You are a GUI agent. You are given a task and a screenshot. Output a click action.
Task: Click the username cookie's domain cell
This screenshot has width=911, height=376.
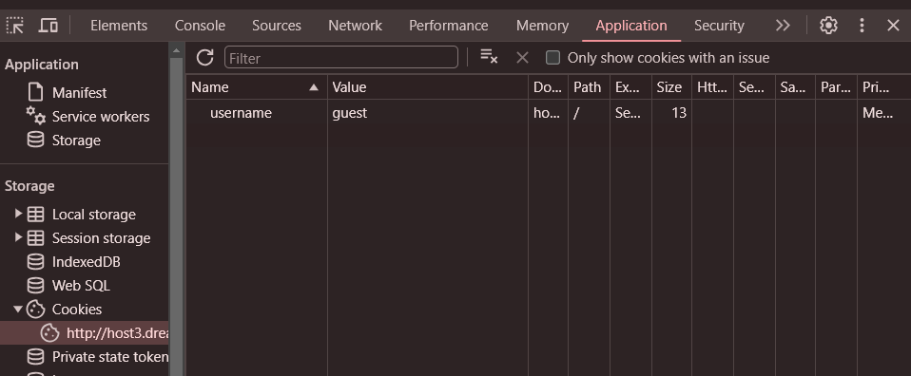click(548, 113)
